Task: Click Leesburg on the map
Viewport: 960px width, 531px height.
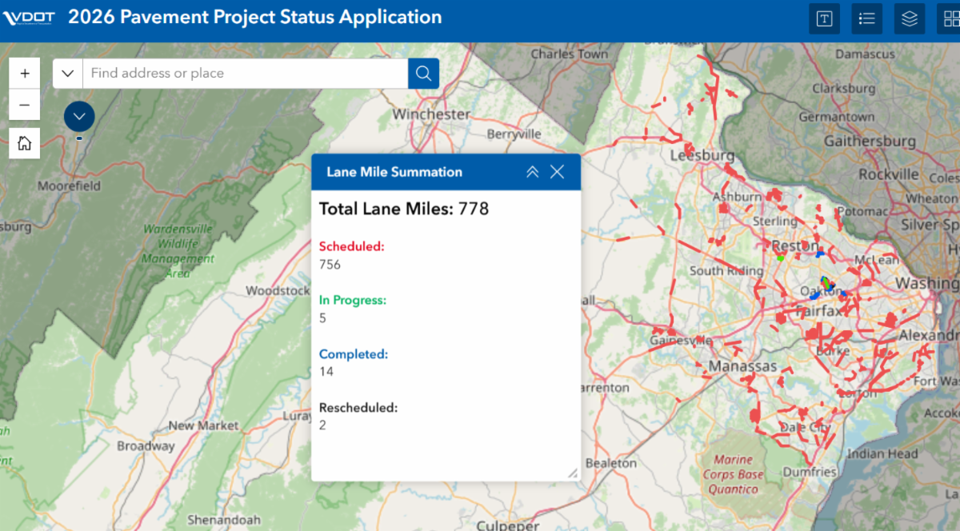Action: click(x=702, y=154)
